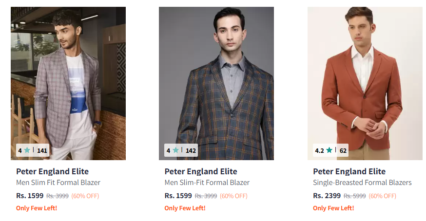Click the Men Slim Fit Formal Blazer title
Screen dimensions: 426x221
58,183
